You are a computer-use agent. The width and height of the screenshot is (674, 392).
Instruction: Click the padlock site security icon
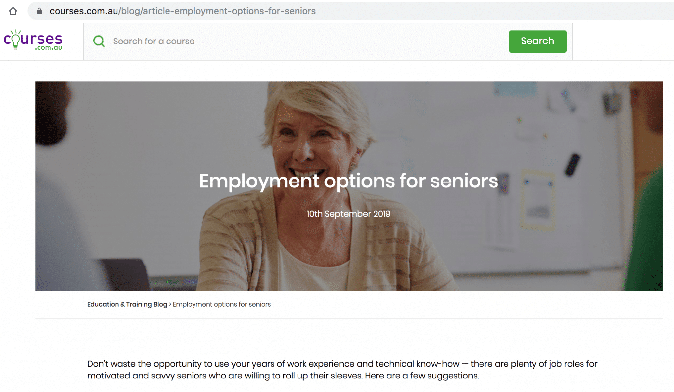[x=39, y=11]
